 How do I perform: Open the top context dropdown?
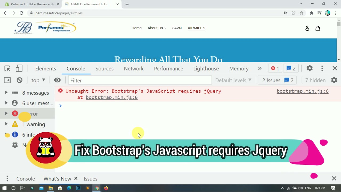38,80
